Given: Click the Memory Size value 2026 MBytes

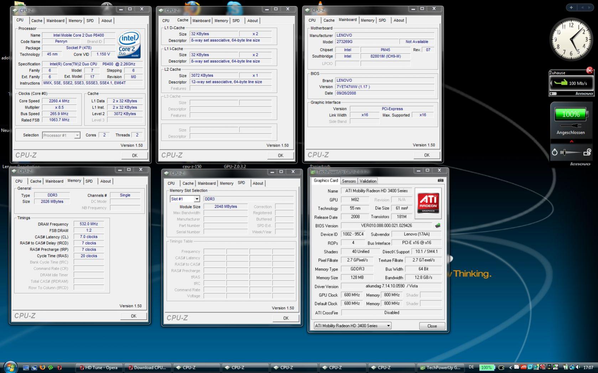Looking at the screenshot, I should tap(52, 202).
